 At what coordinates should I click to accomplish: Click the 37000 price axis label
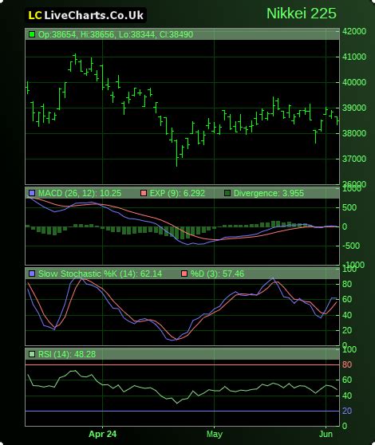354,159
